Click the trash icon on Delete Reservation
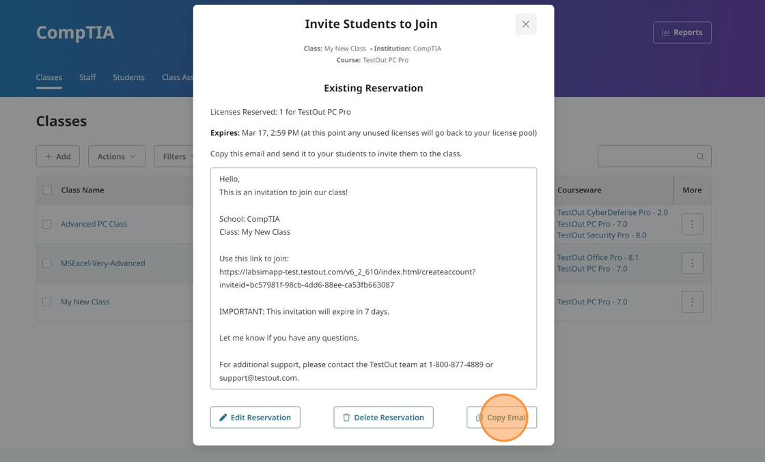 pos(346,418)
